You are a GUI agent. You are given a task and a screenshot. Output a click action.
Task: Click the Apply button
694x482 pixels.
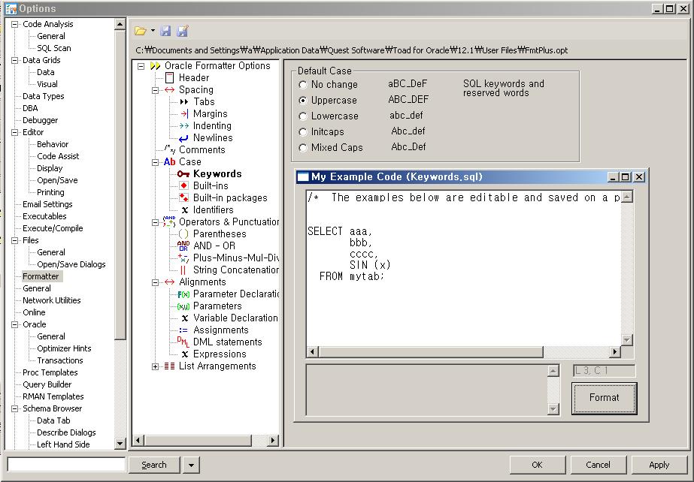point(659,465)
